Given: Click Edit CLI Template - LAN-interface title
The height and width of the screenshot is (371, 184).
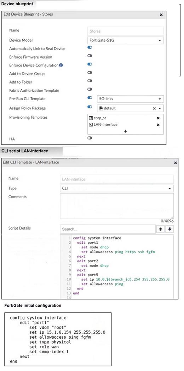Looking at the screenshot, I should [31, 162].
